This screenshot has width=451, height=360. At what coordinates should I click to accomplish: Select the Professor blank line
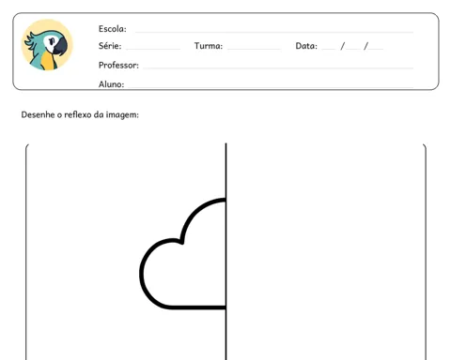[x=278, y=67]
